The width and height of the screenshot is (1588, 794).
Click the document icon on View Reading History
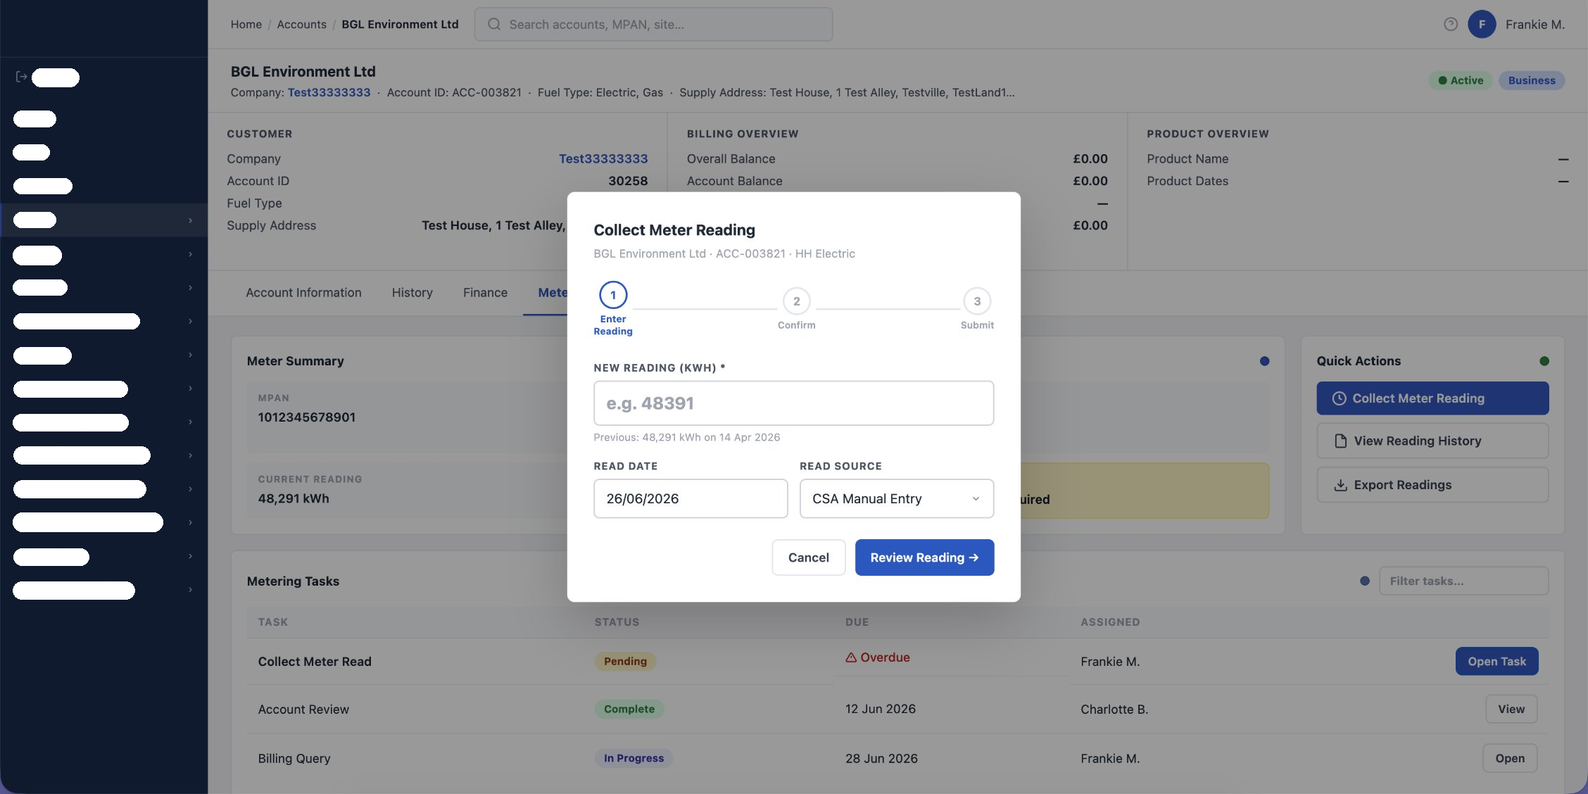click(x=1340, y=441)
